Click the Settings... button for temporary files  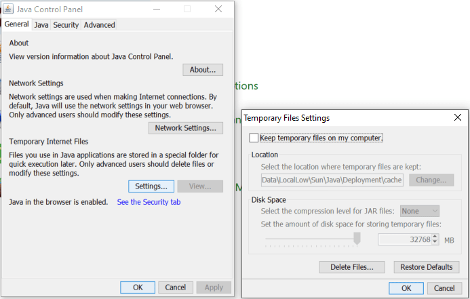pos(151,186)
